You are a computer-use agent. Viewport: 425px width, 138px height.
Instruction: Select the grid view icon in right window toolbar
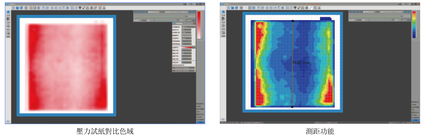click(x=246, y=8)
